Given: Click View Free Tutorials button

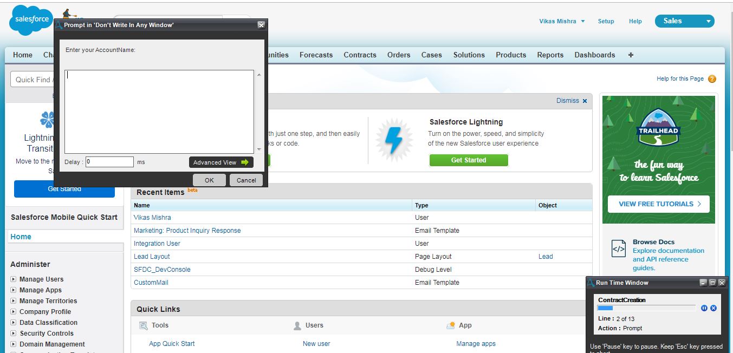Looking at the screenshot, I should click(659, 204).
